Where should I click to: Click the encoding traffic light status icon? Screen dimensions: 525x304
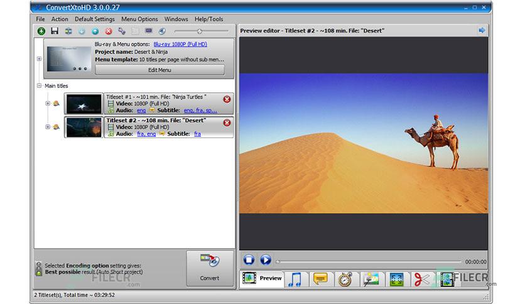pos(39,268)
